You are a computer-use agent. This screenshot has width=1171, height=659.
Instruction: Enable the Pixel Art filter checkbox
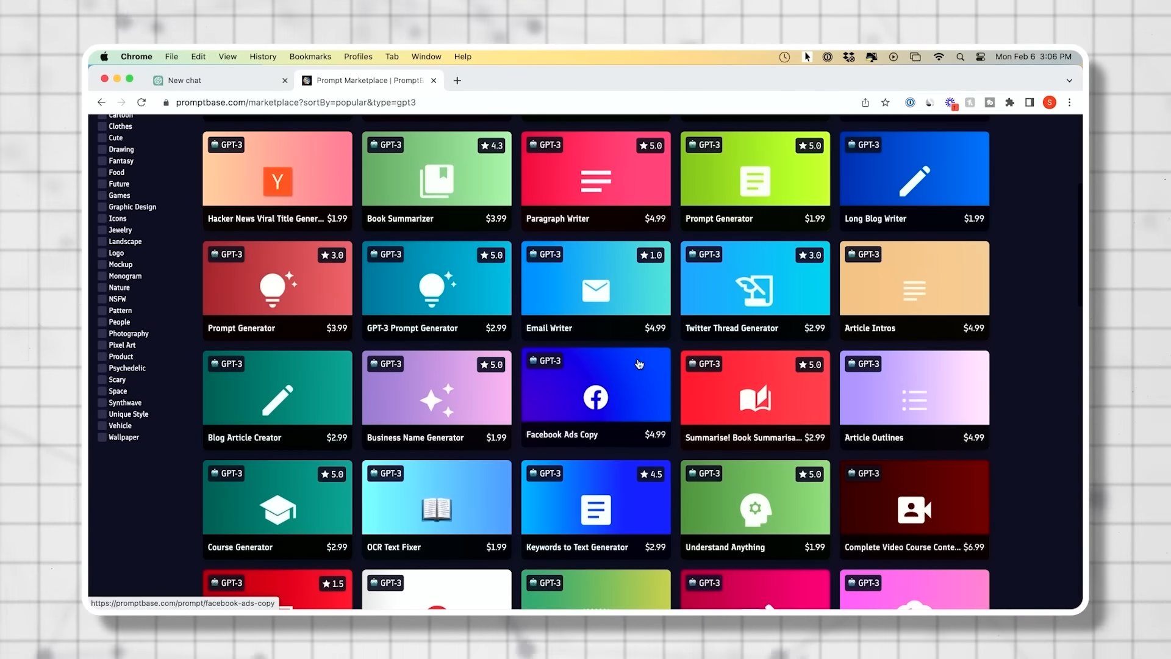tap(102, 345)
